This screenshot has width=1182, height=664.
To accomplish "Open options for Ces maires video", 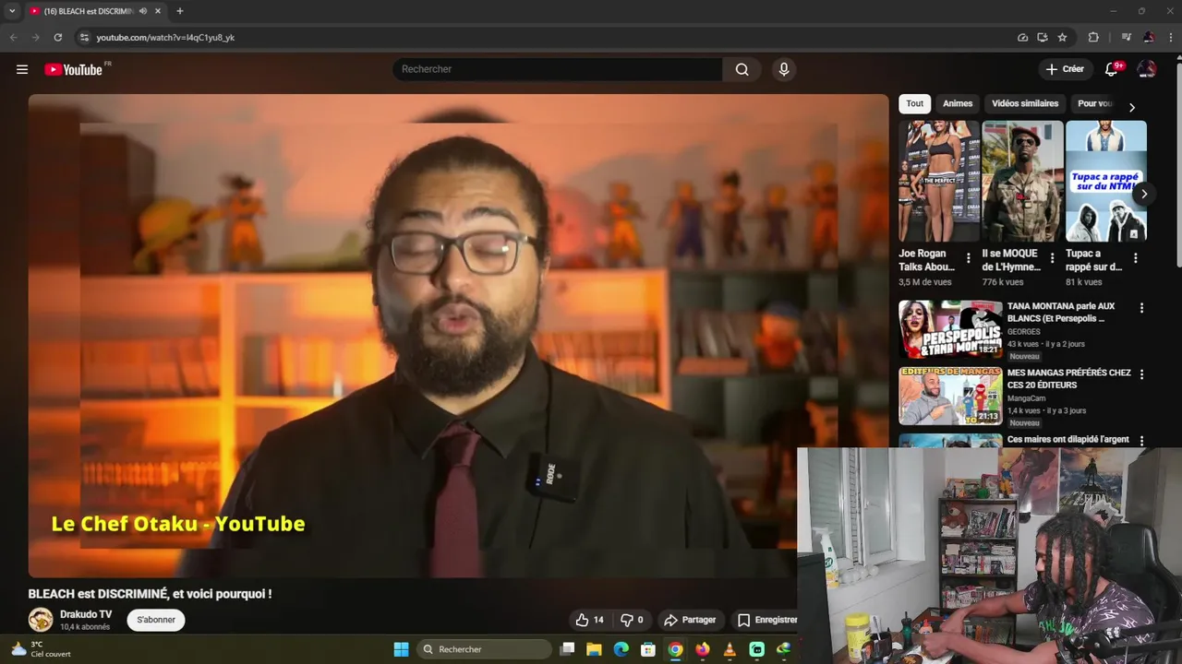I will click(x=1141, y=441).
